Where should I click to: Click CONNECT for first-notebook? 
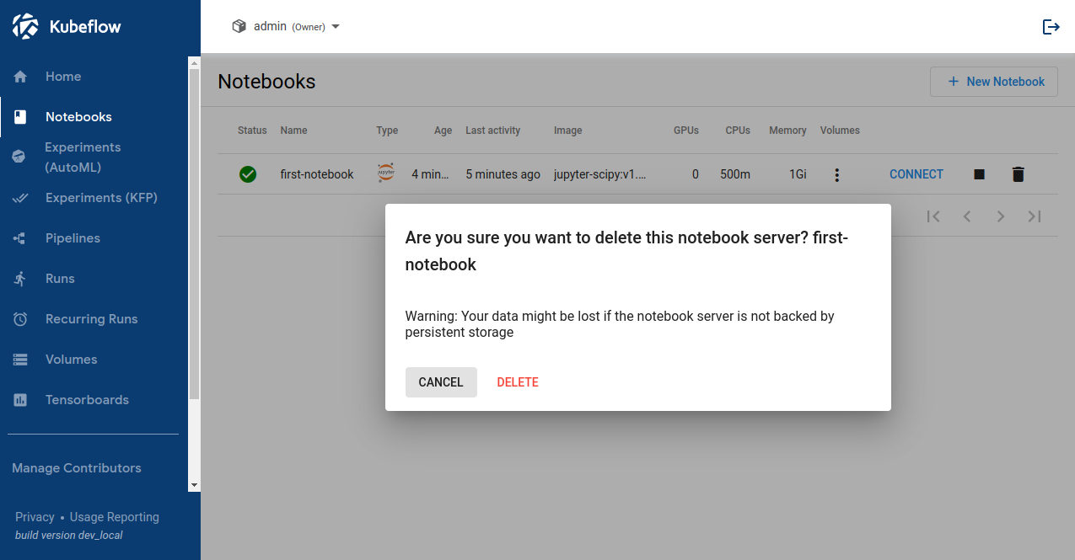916,174
